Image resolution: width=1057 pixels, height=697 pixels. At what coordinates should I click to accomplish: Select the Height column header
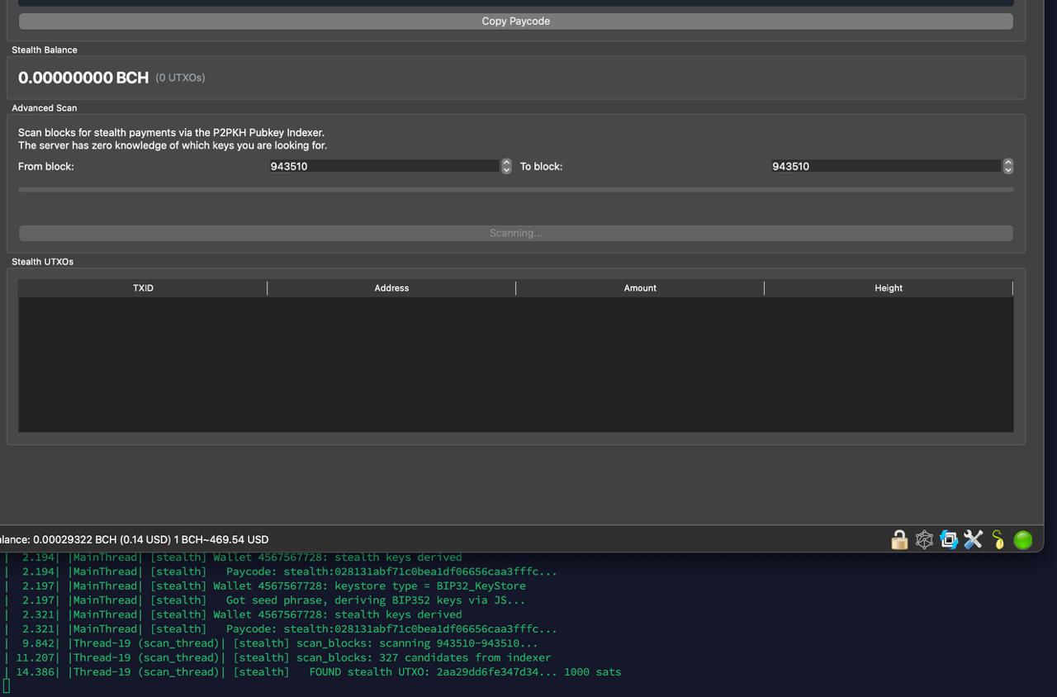[x=889, y=288]
